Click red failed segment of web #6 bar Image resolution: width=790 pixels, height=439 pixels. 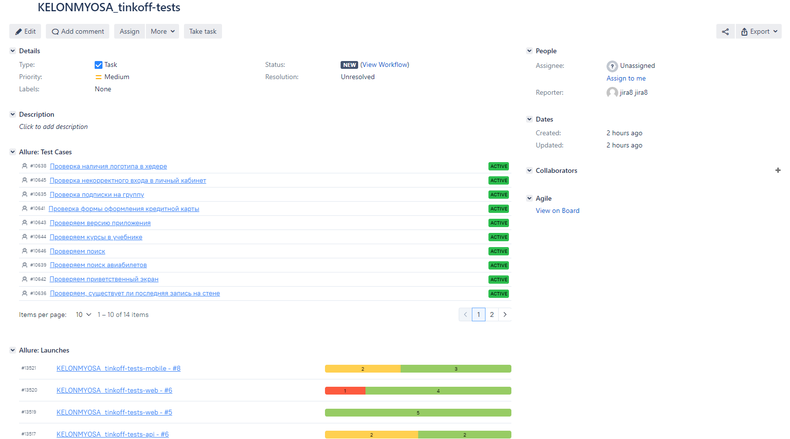pyautogui.click(x=345, y=391)
